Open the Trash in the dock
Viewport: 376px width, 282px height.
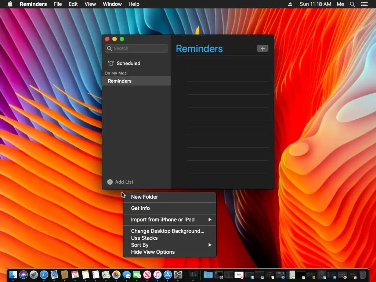tap(363, 275)
